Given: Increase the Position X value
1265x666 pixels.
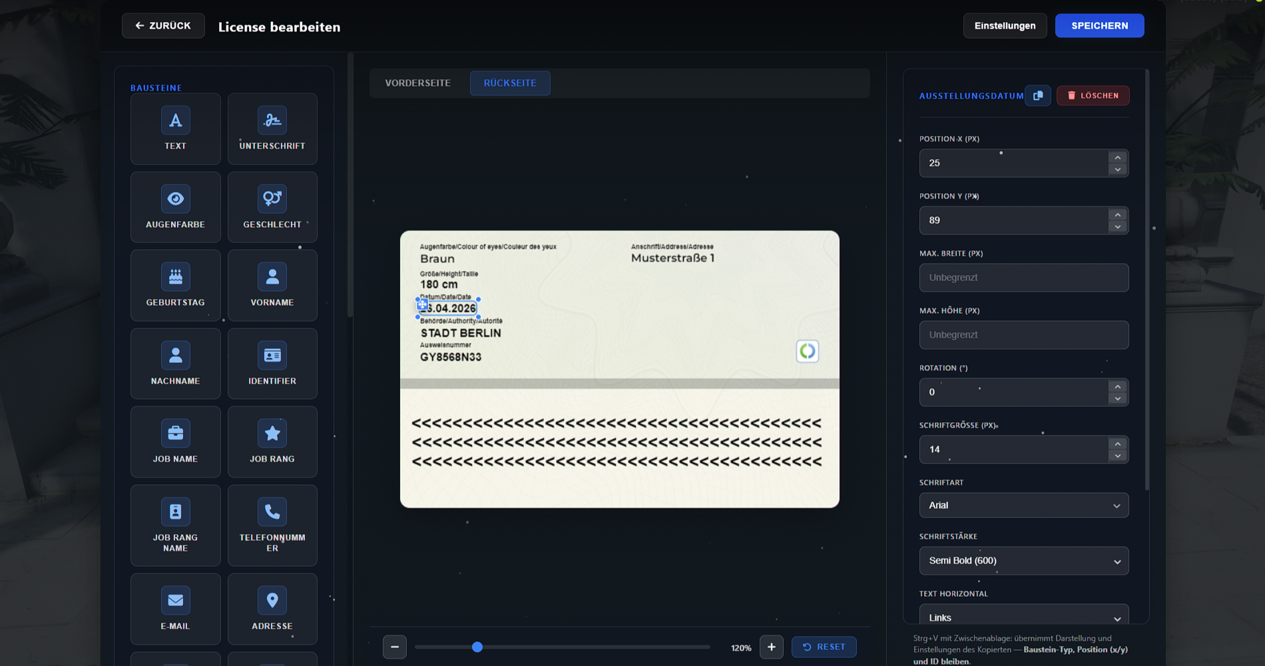Looking at the screenshot, I should [x=1118, y=157].
